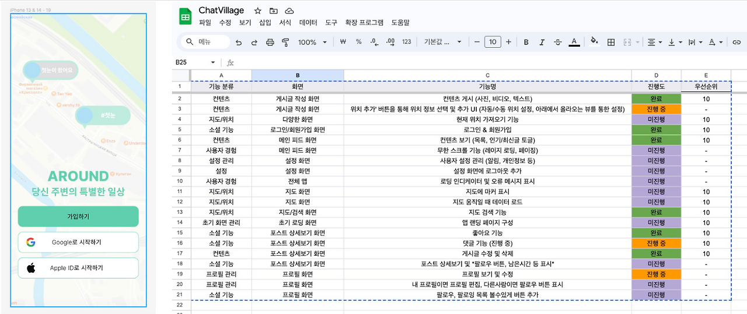Increase font size with plus button

[x=508, y=42]
